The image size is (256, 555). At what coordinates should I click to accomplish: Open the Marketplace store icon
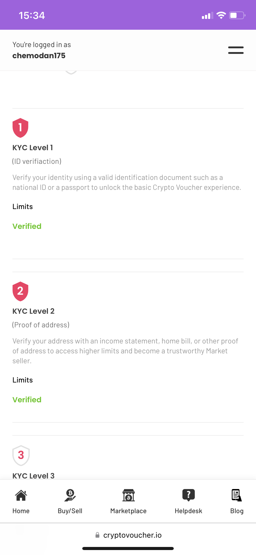[128, 495]
